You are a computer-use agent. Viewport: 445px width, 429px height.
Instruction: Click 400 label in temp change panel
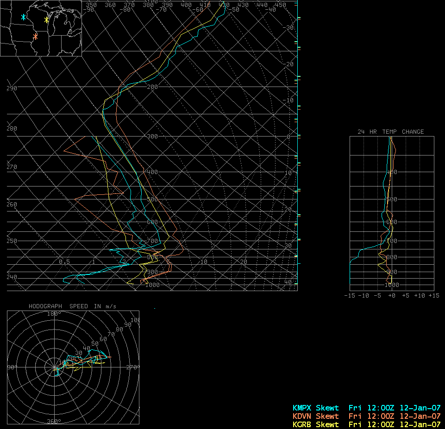[x=392, y=172]
